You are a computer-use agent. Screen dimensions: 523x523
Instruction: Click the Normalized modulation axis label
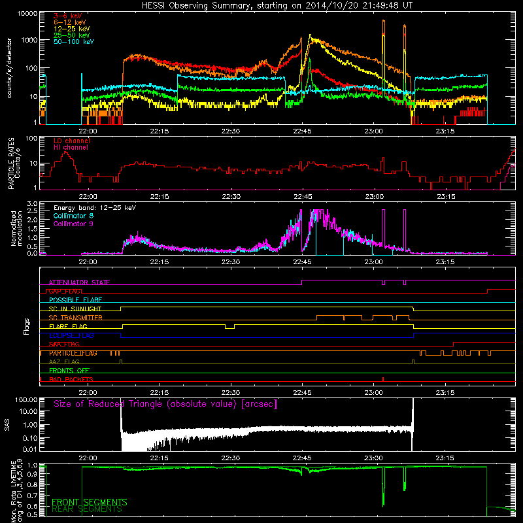(16, 228)
